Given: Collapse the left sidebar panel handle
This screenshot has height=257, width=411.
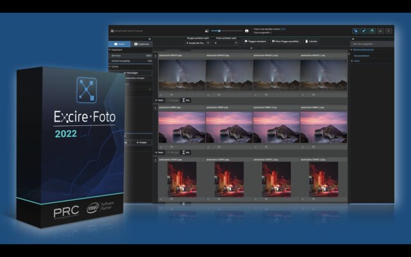Looking at the screenshot, I should 150,39.
